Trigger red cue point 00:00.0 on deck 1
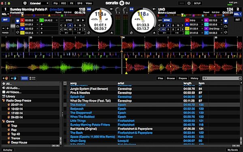The height and width of the screenshot is (152, 243). [22, 20]
